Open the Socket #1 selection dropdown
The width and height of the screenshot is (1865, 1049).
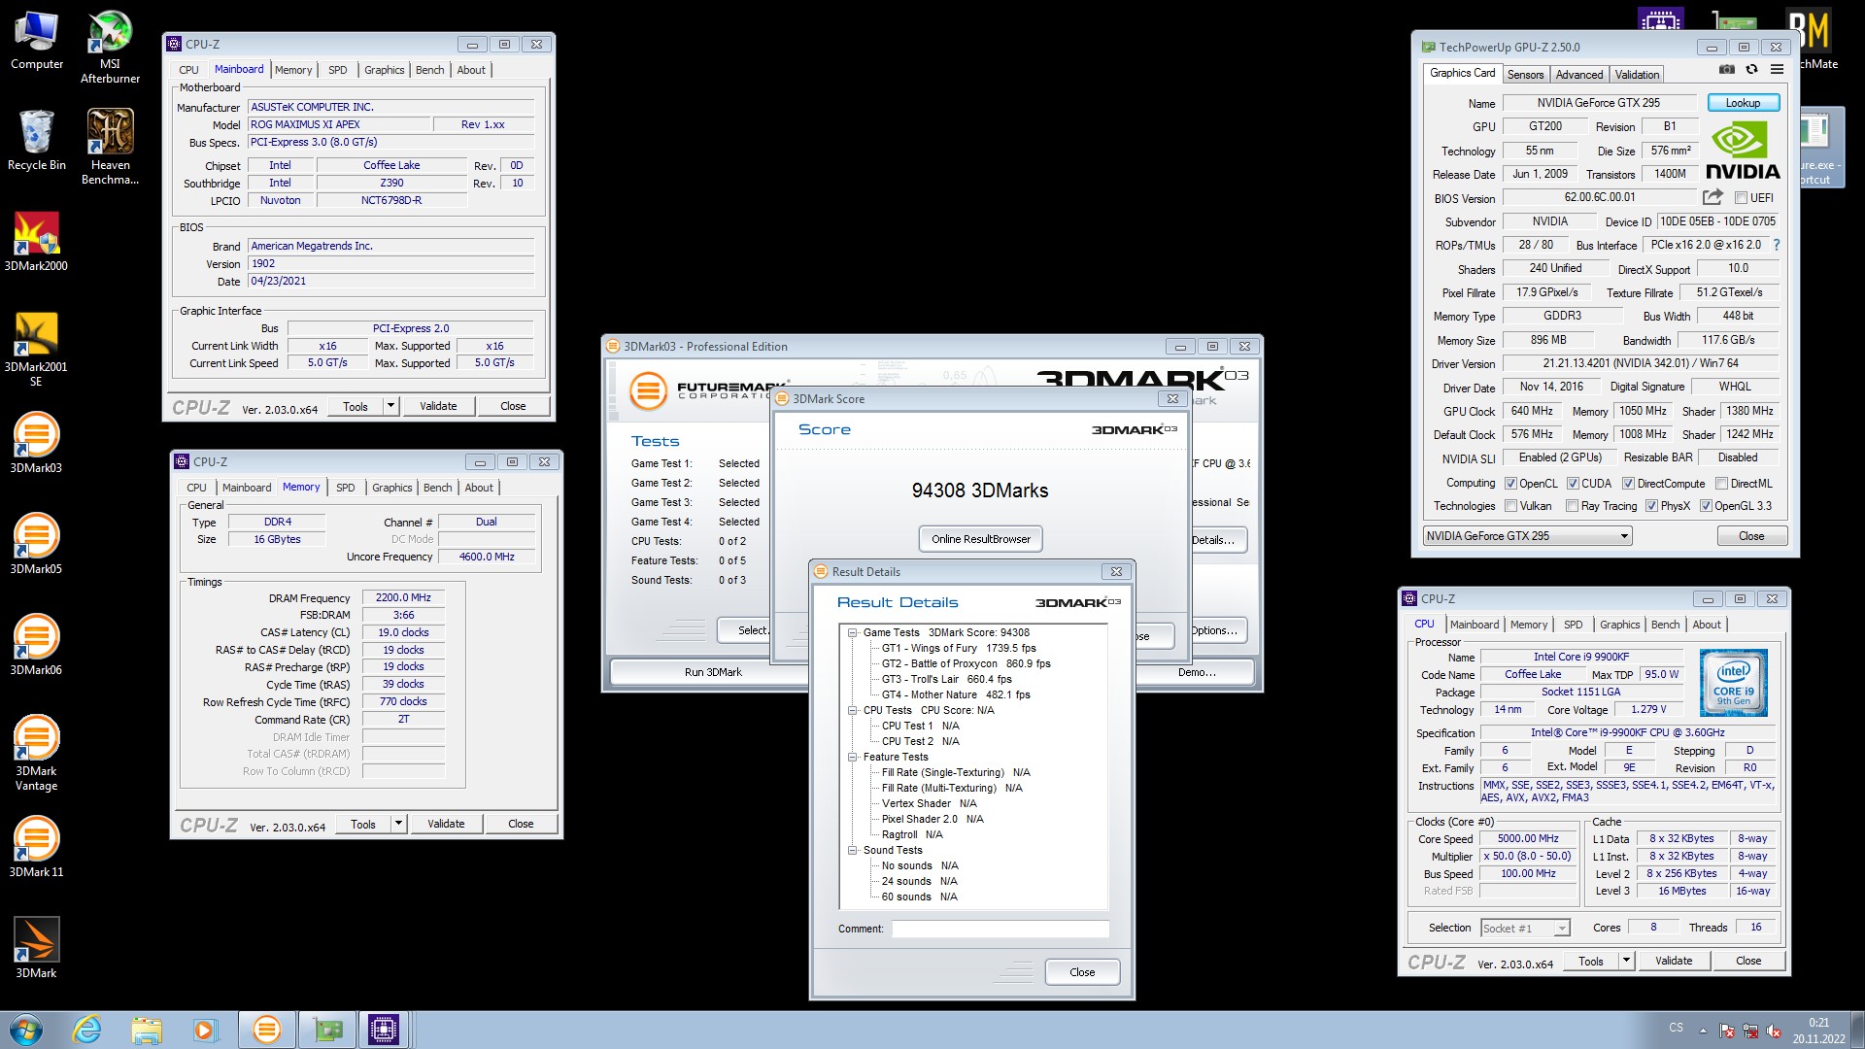1525,929
